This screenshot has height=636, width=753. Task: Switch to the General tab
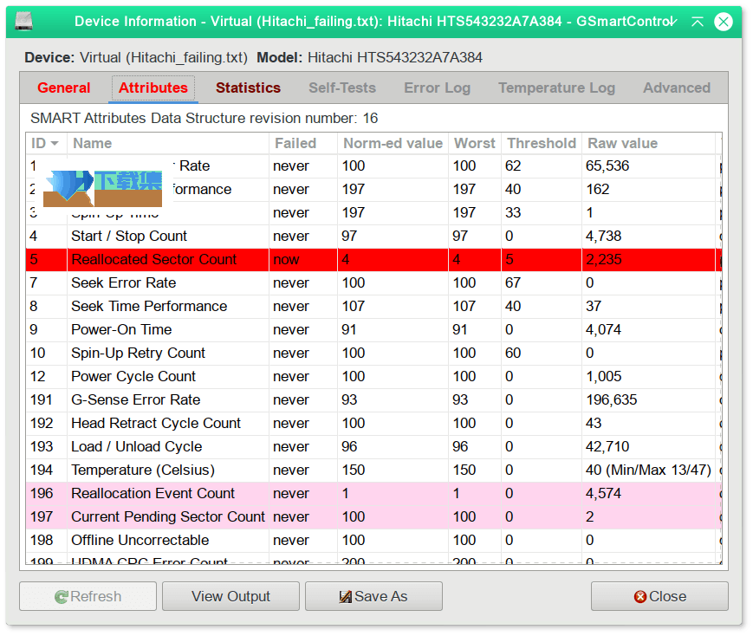coord(64,88)
